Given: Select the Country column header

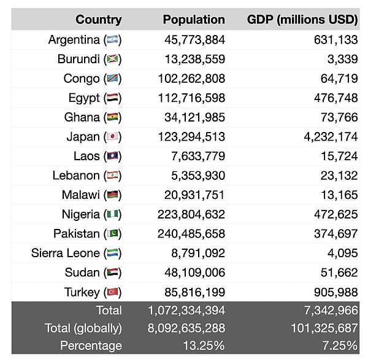Looking at the screenshot, I should pyautogui.click(x=98, y=20).
